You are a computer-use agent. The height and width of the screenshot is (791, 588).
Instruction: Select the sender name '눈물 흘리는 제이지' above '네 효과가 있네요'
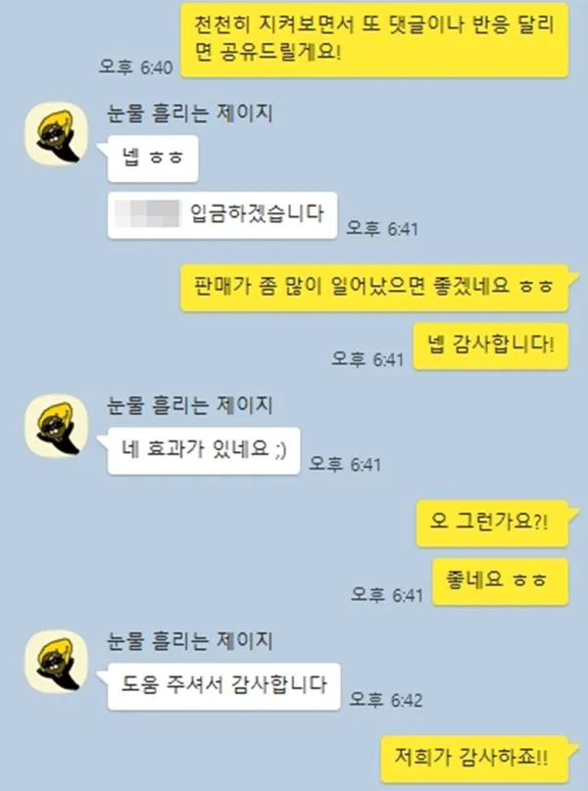coord(189,404)
